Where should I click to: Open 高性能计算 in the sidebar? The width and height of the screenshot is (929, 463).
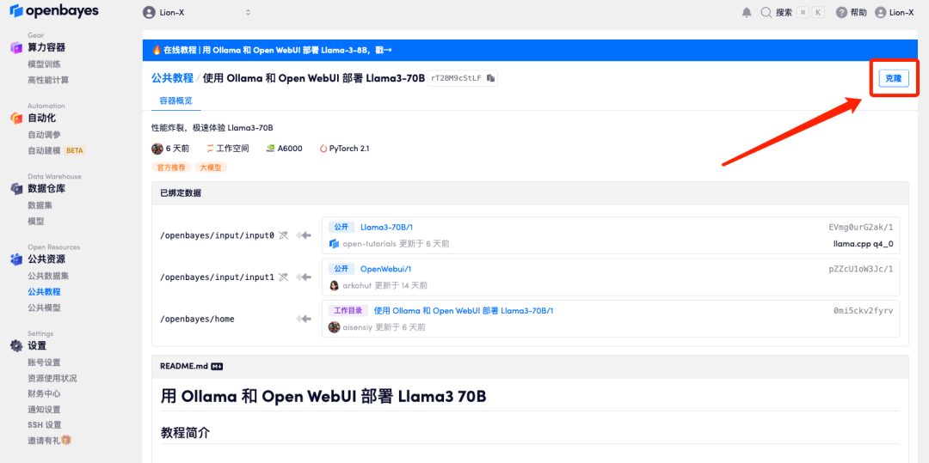[48, 80]
